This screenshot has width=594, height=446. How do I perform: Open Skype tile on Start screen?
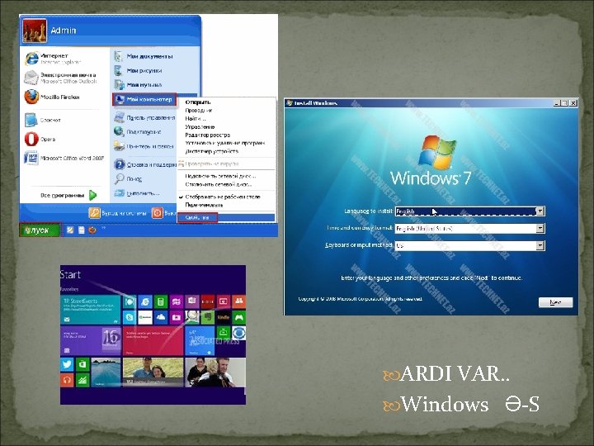130,317
